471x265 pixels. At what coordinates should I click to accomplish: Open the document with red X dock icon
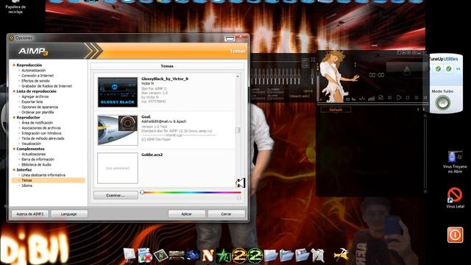tap(145, 255)
